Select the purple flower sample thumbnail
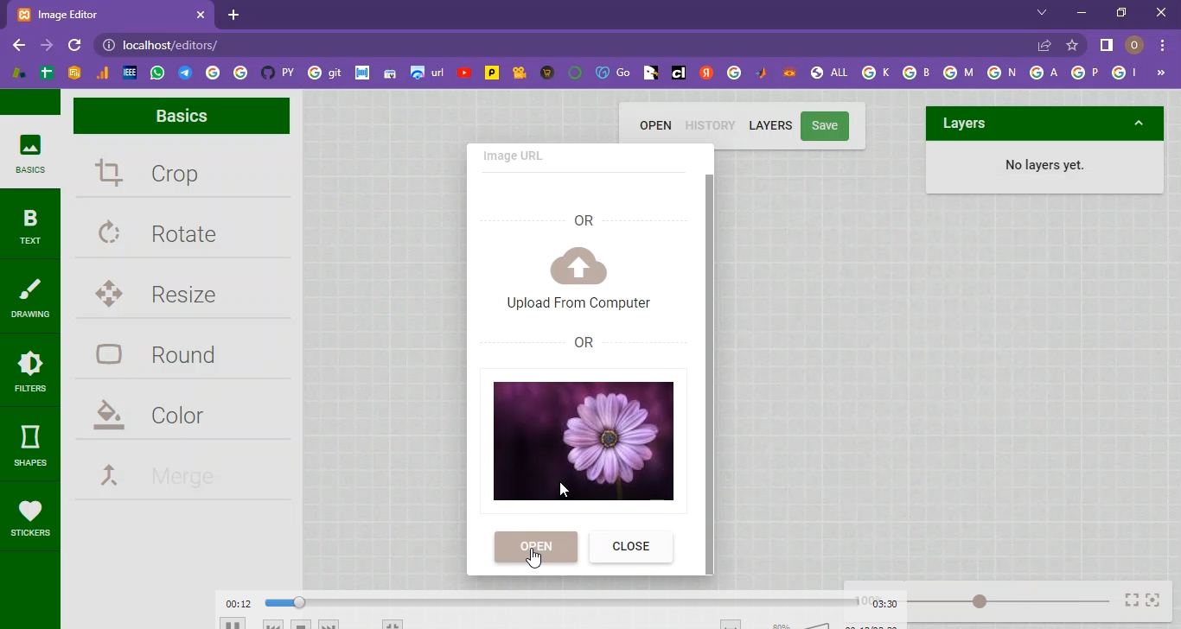 (x=584, y=441)
